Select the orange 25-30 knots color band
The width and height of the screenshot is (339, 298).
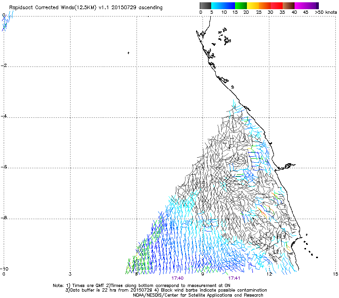265,6
